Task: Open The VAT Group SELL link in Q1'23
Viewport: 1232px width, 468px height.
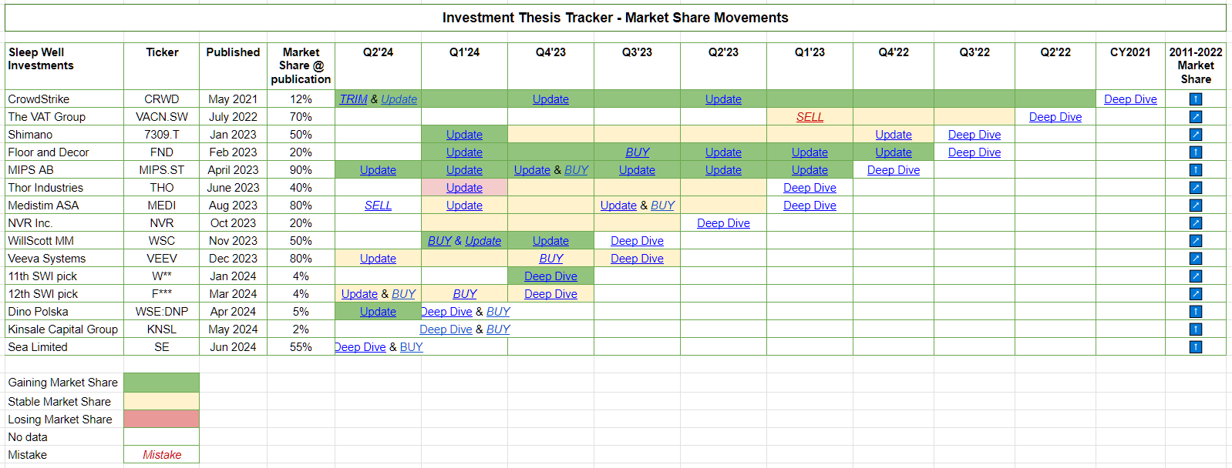Action: point(810,117)
